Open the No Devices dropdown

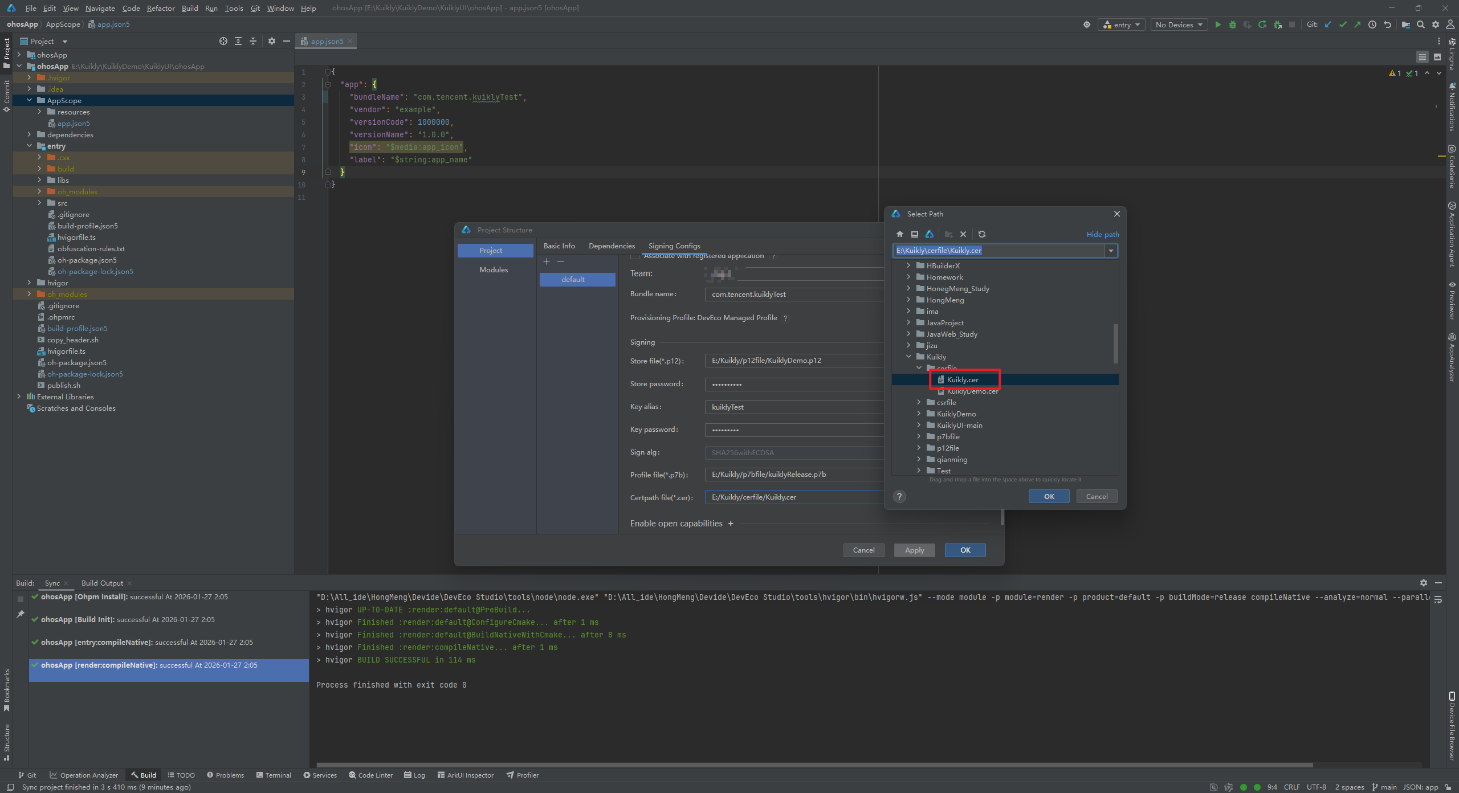click(1179, 24)
